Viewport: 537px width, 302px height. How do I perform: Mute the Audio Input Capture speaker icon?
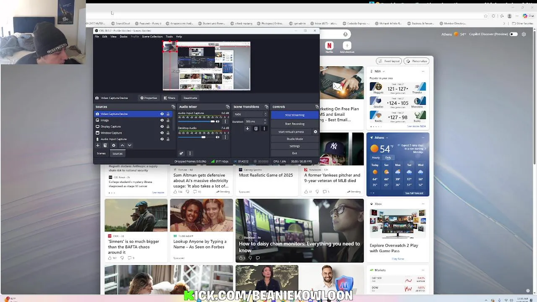(x=218, y=121)
